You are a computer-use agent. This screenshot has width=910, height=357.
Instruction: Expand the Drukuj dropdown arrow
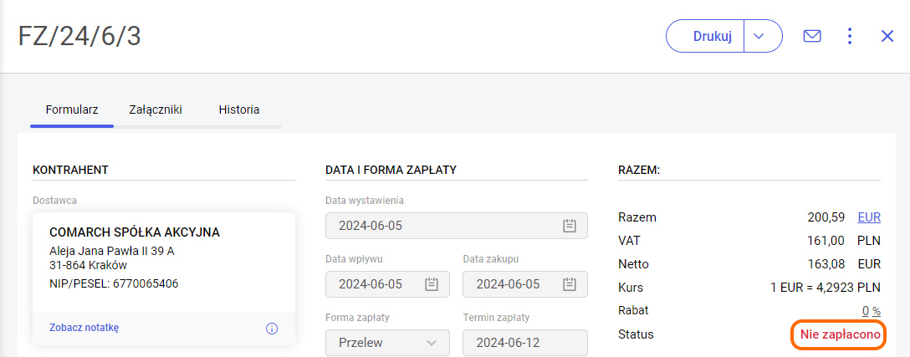point(759,36)
